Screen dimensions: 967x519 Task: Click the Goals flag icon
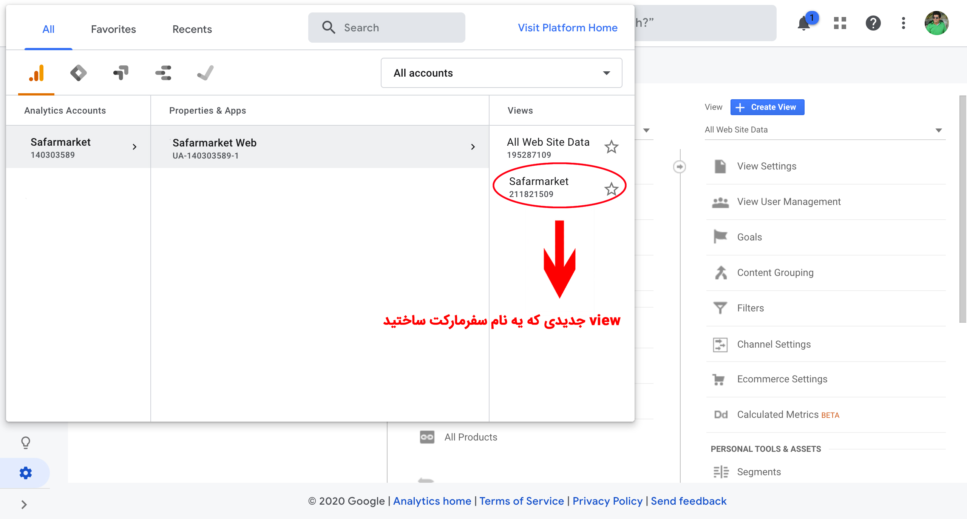click(720, 237)
